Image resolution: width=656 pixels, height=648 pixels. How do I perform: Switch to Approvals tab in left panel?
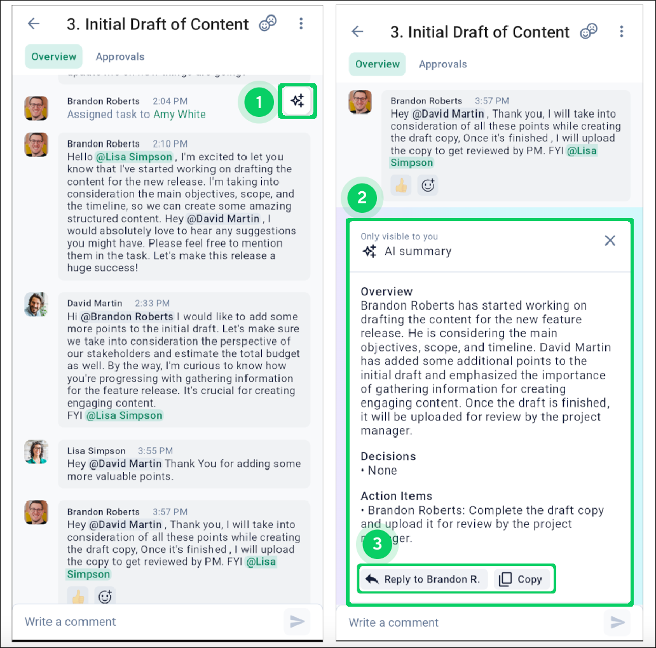(x=120, y=57)
